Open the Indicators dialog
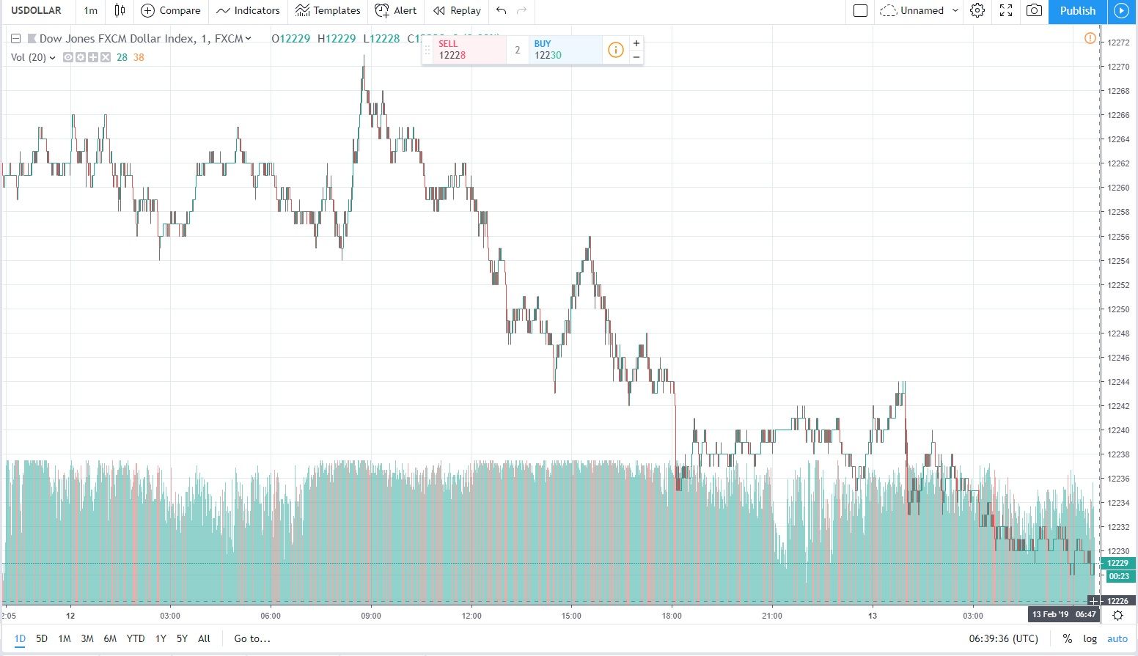The height and width of the screenshot is (656, 1138). tap(248, 10)
